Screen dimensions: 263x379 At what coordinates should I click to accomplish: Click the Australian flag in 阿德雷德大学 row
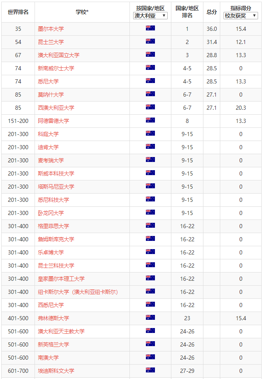pos(150,120)
